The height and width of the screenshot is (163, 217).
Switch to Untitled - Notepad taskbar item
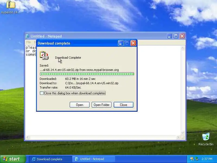pos(94,159)
